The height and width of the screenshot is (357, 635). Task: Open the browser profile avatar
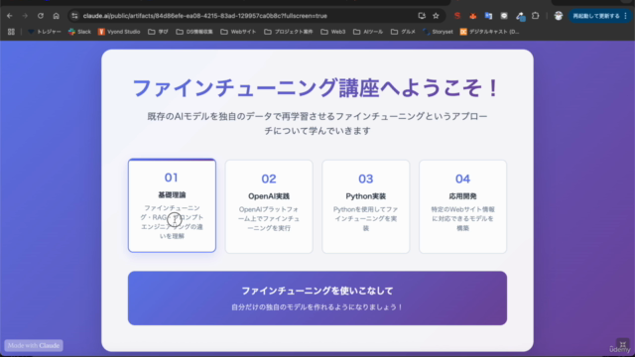(559, 16)
